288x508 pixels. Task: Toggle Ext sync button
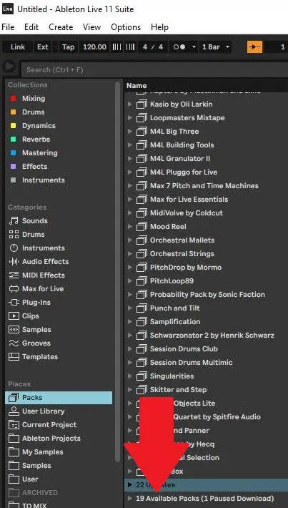tap(42, 47)
